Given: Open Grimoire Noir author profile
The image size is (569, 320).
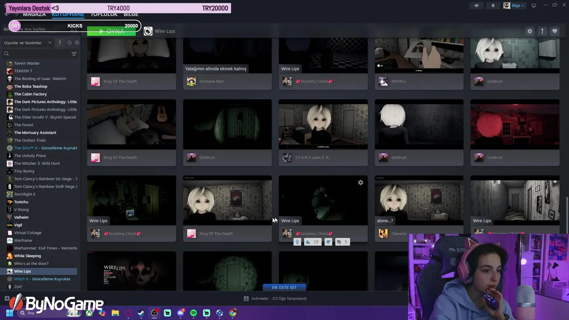Looking at the screenshot, I should coord(212,81).
